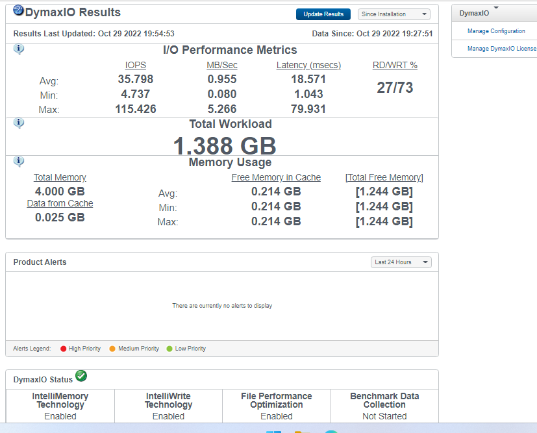The width and height of the screenshot is (537, 433).
Task: Select the average MB/Sec value 0.955
Action: coord(222,79)
